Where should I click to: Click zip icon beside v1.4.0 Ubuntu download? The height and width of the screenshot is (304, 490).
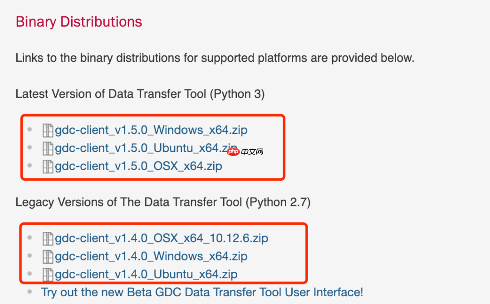[x=48, y=275]
